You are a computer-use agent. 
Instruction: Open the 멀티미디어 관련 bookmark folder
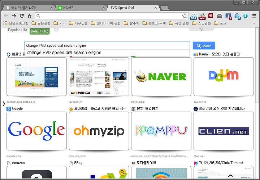tap(106, 23)
